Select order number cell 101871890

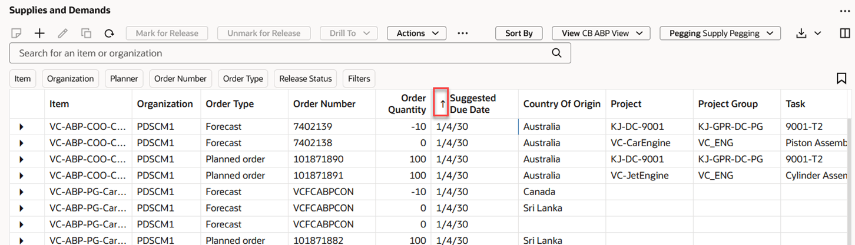tap(332, 159)
